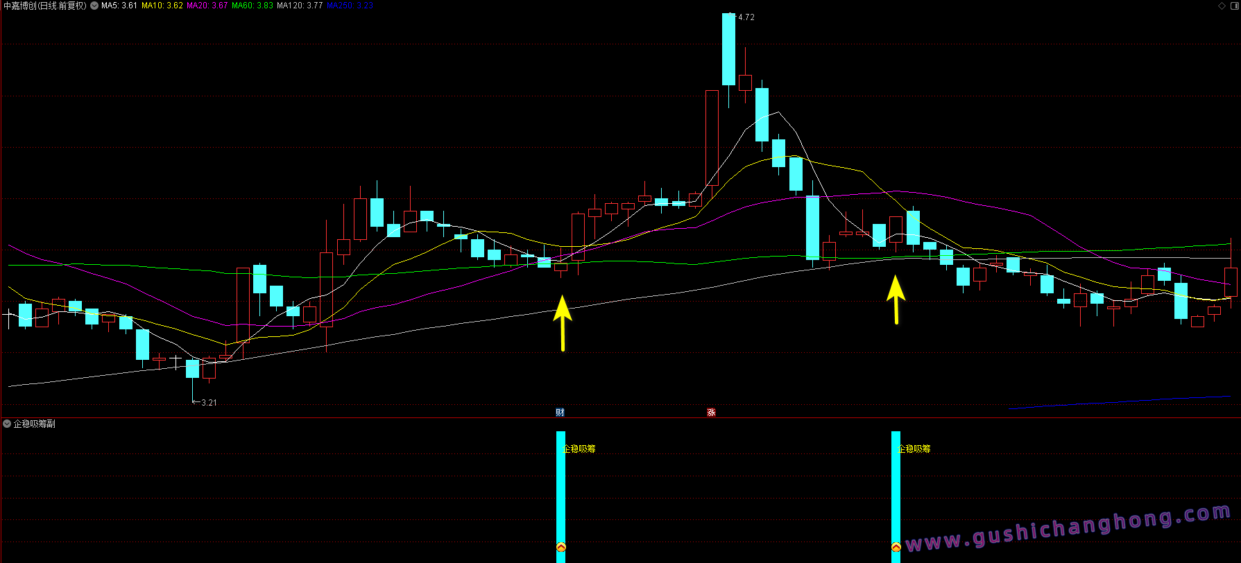
Task: Click the red 涨 event marker icon
Action: pyautogui.click(x=711, y=413)
